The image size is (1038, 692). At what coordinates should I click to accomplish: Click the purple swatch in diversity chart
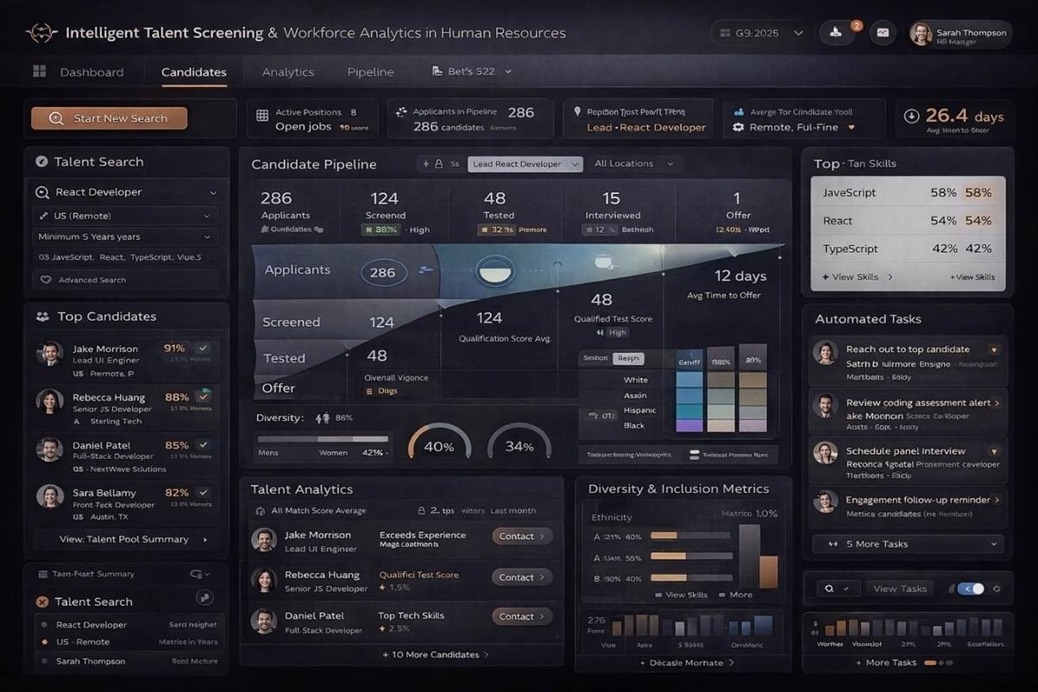click(689, 425)
